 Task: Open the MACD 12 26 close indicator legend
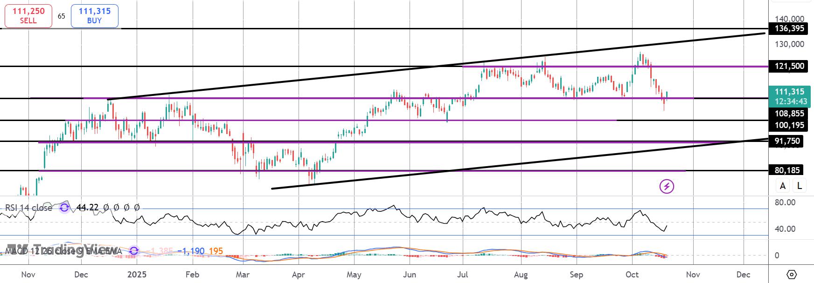pos(63,251)
